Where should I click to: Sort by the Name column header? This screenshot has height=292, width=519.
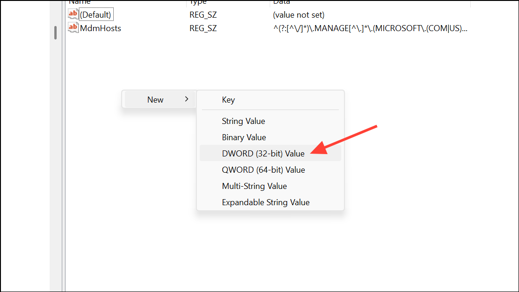pos(80,2)
